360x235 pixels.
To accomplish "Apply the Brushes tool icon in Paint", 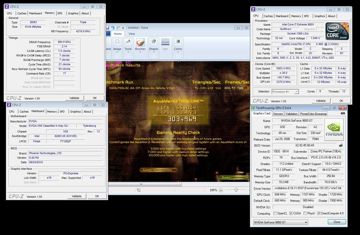I will tap(140, 42).
